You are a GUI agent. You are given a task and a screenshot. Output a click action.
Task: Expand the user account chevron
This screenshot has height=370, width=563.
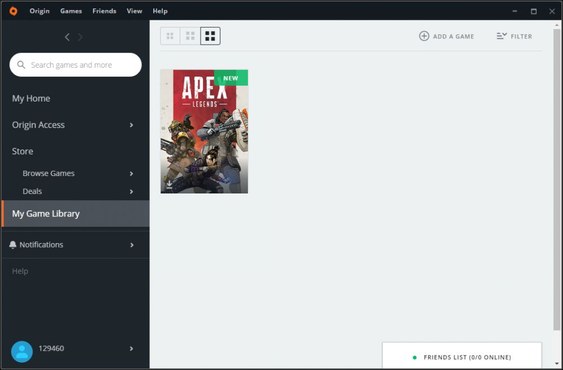131,349
